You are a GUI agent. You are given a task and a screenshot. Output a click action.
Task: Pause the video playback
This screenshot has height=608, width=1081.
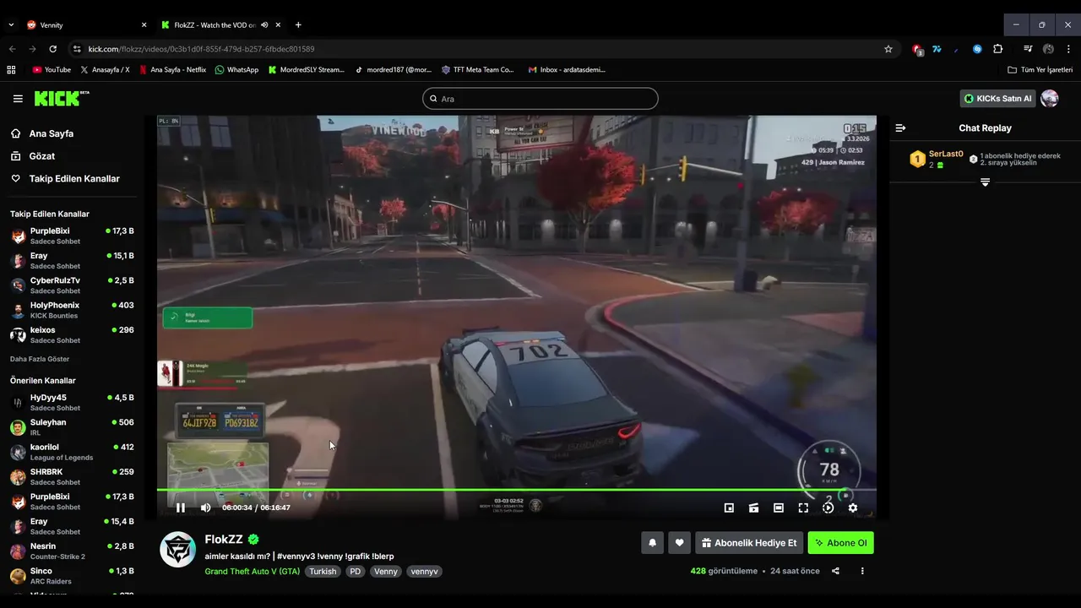(180, 508)
